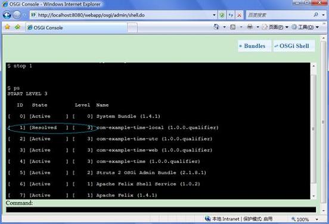Expand the Home button dropdown arrow
This screenshot has height=224, width=329.
pyautogui.click(x=224, y=27)
